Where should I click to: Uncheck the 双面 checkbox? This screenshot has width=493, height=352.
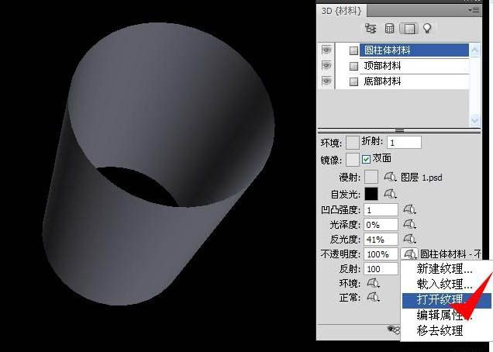pos(366,159)
